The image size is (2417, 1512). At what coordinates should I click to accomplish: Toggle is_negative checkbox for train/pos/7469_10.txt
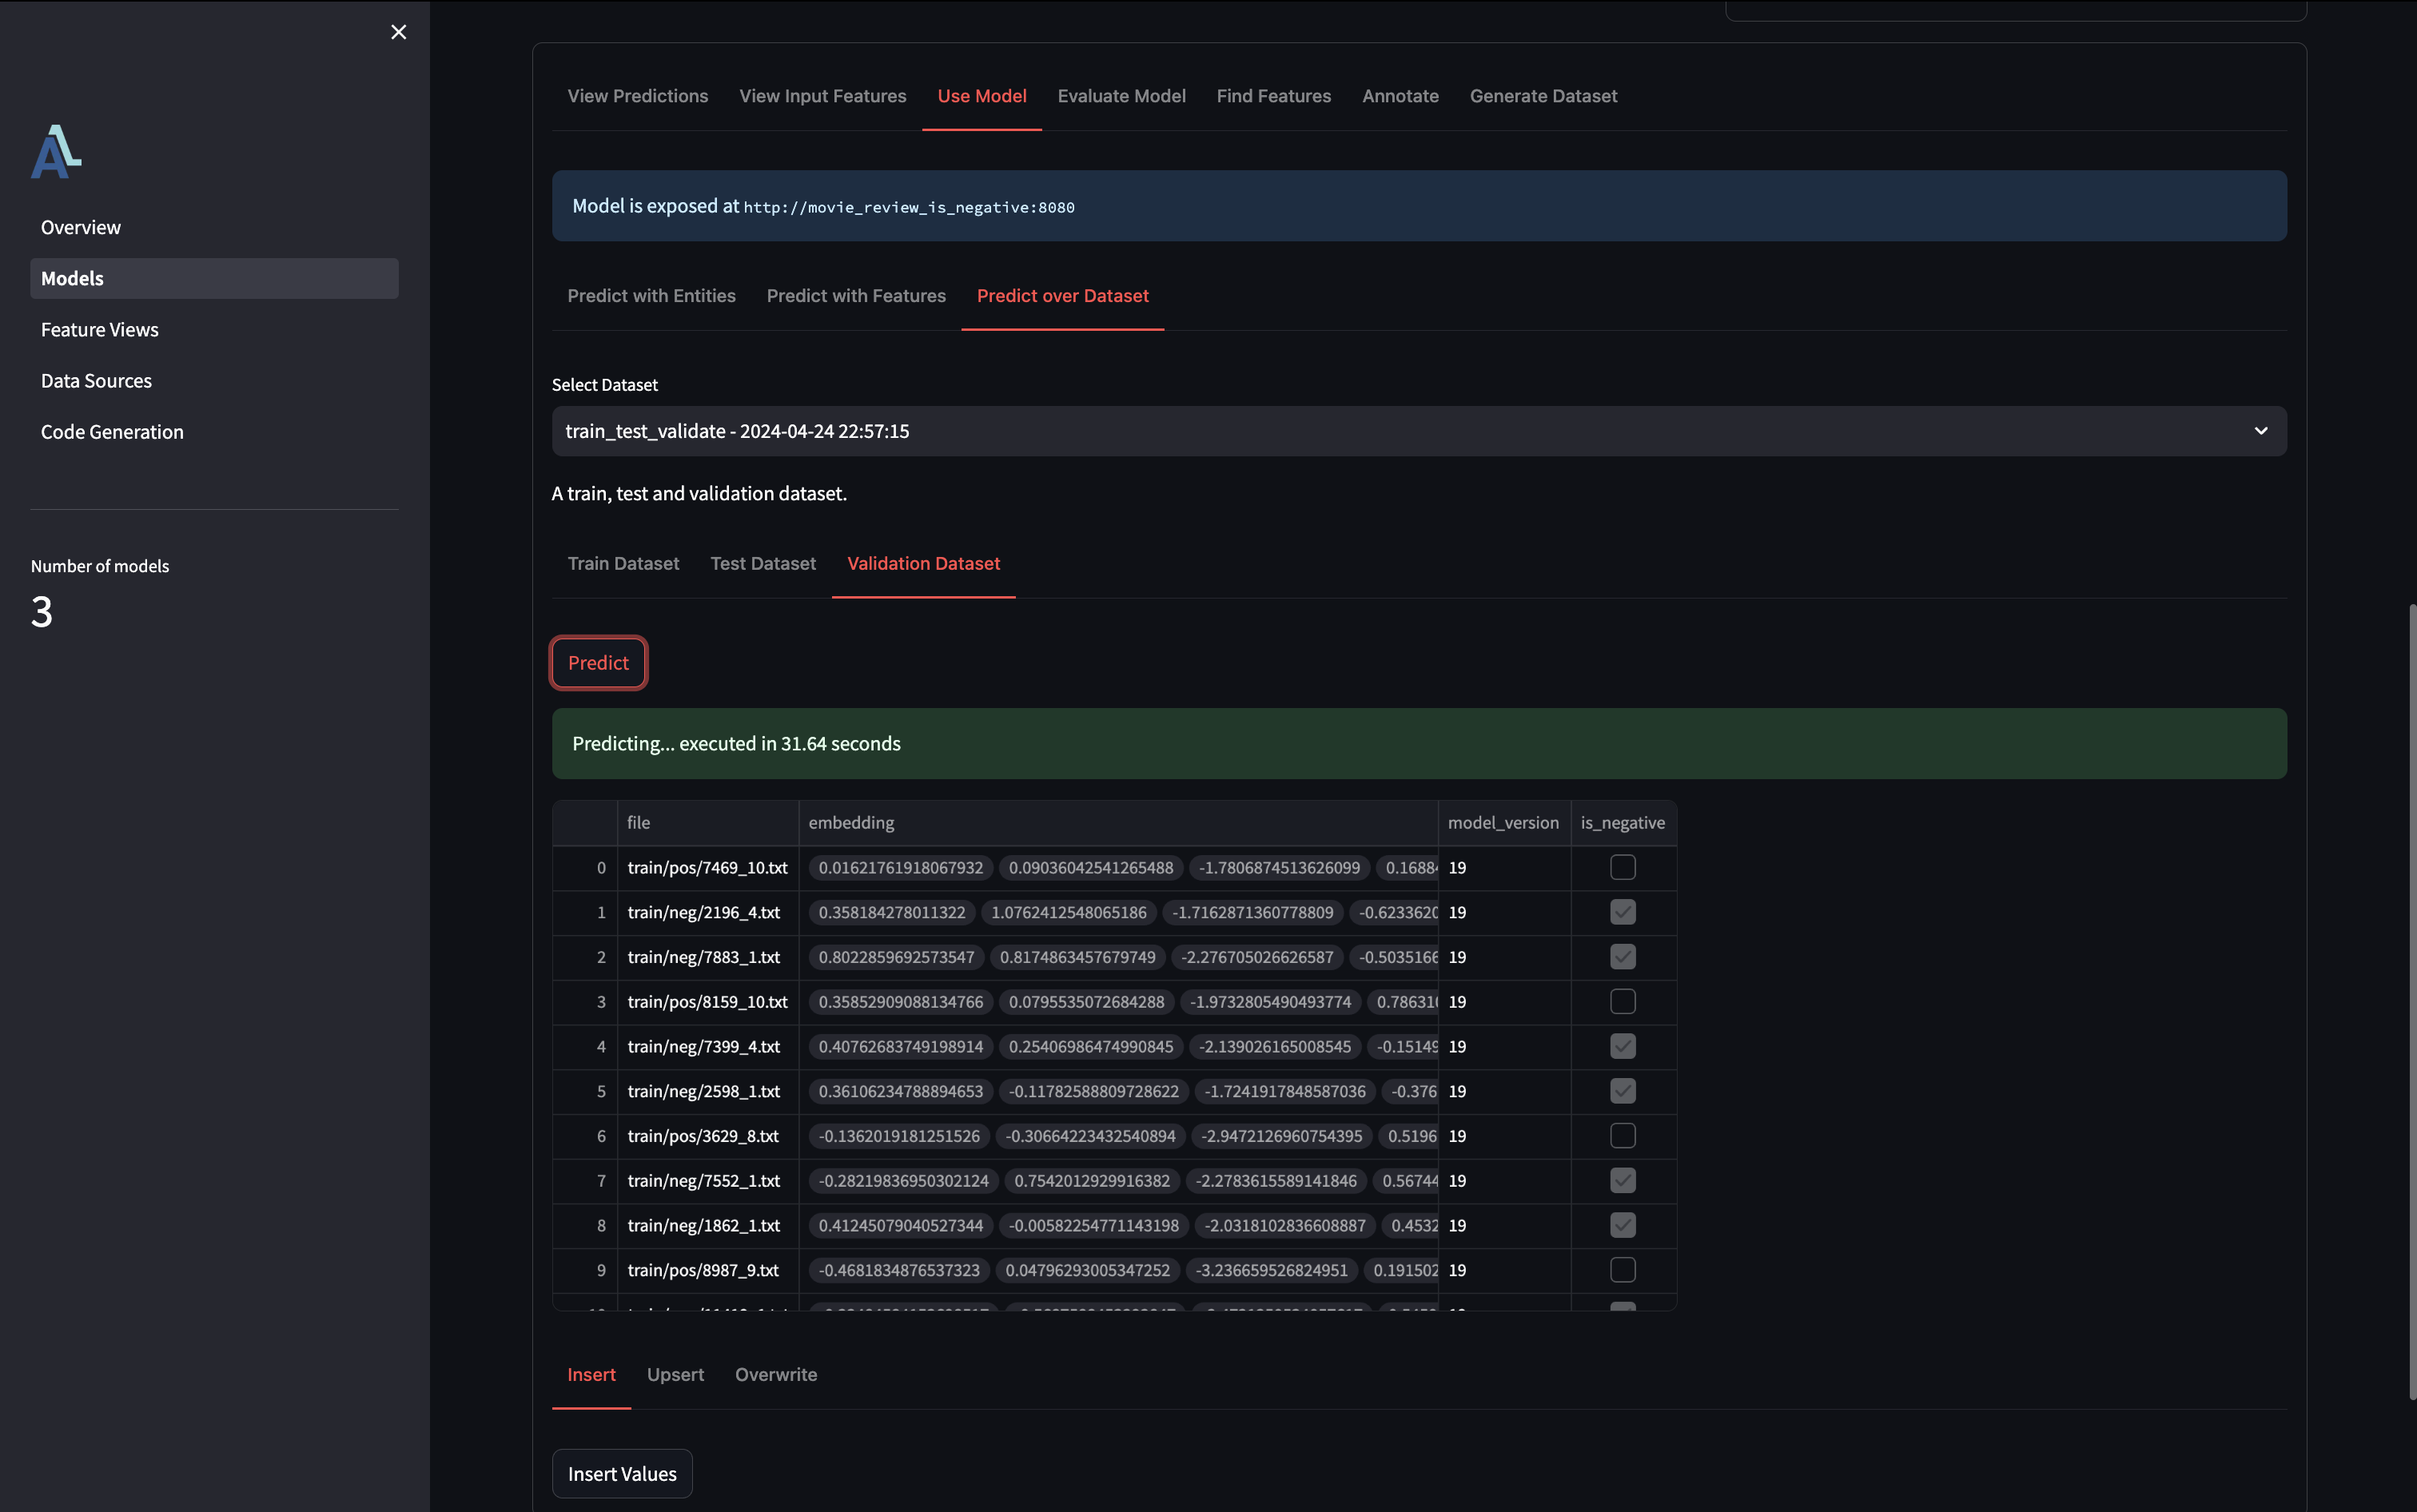coord(1622,867)
